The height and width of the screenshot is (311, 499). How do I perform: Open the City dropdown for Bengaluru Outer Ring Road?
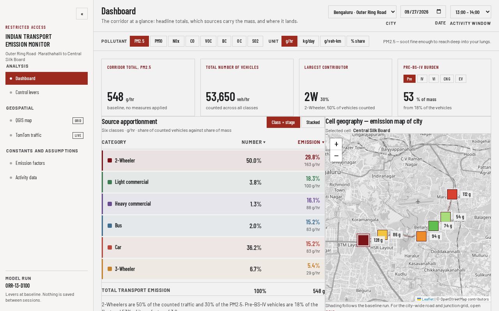(x=362, y=12)
